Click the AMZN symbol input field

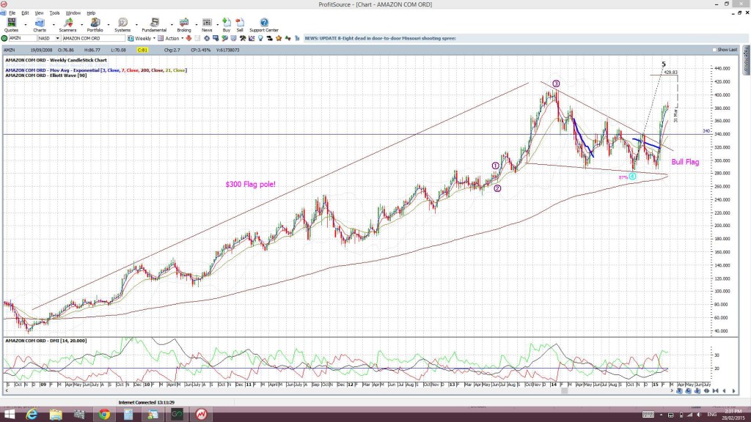23,38
